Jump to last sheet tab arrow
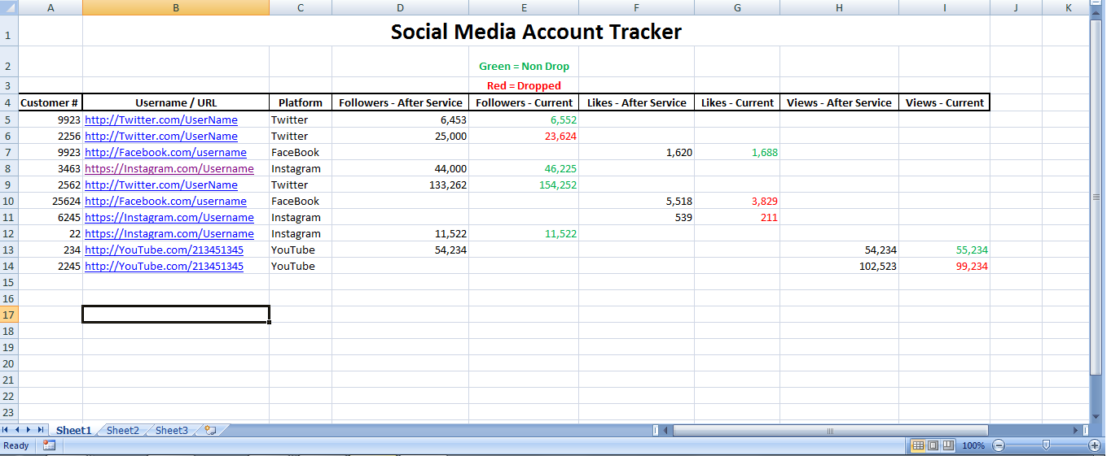 coord(41,430)
